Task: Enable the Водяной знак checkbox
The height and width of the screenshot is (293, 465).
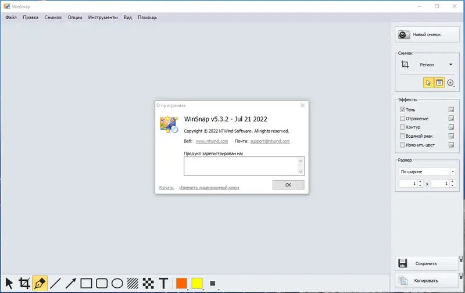Action: tap(402, 136)
